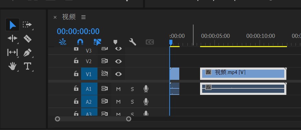The width and height of the screenshot is (301, 130).
Task: Toggle sync lock on A2 track
Action: (104, 101)
